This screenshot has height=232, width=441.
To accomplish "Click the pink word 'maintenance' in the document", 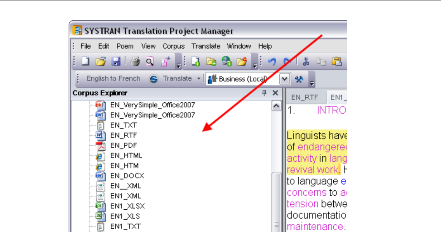I will [x=315, y=227].
